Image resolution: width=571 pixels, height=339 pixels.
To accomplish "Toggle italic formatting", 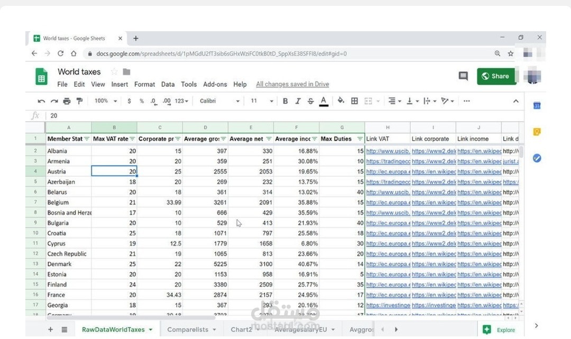I will pyautogui.click(x=298, y=101).
